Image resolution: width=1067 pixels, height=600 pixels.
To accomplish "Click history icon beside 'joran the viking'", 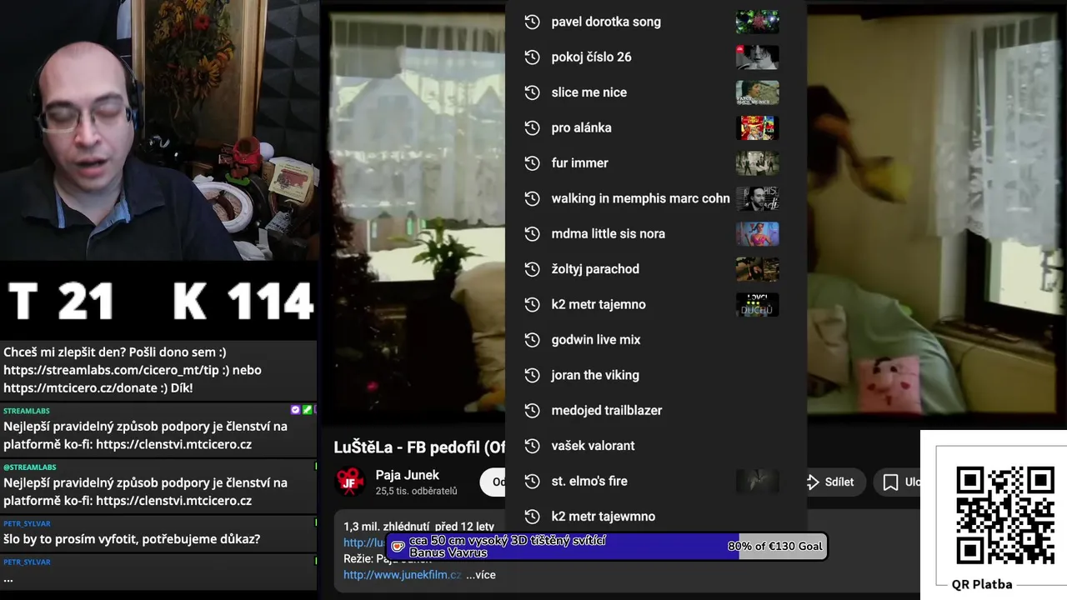I will [x=532, y=375].
